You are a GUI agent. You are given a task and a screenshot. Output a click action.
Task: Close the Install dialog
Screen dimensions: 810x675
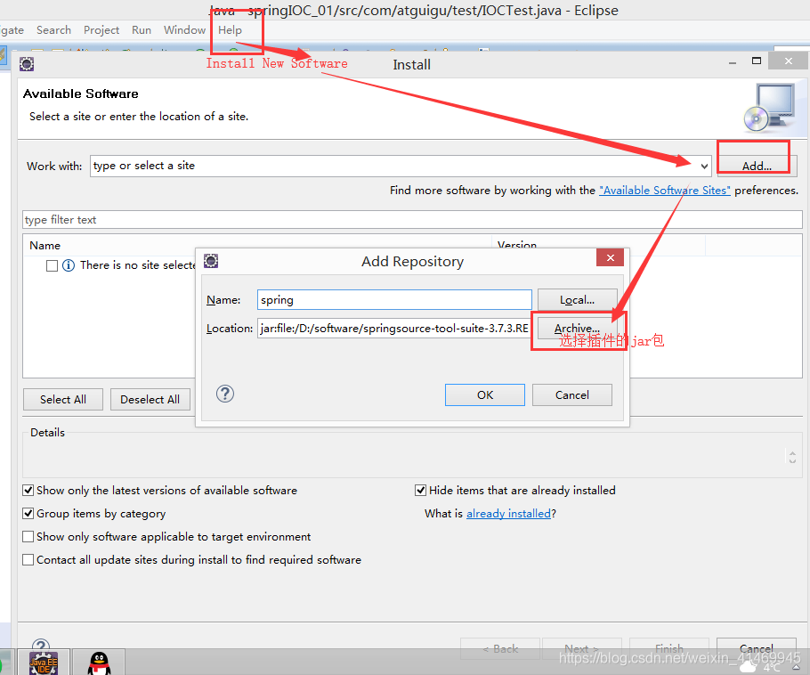[x=789, y=61]
